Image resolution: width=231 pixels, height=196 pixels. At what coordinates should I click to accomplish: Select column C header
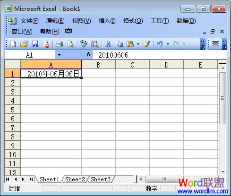(132, 65)
